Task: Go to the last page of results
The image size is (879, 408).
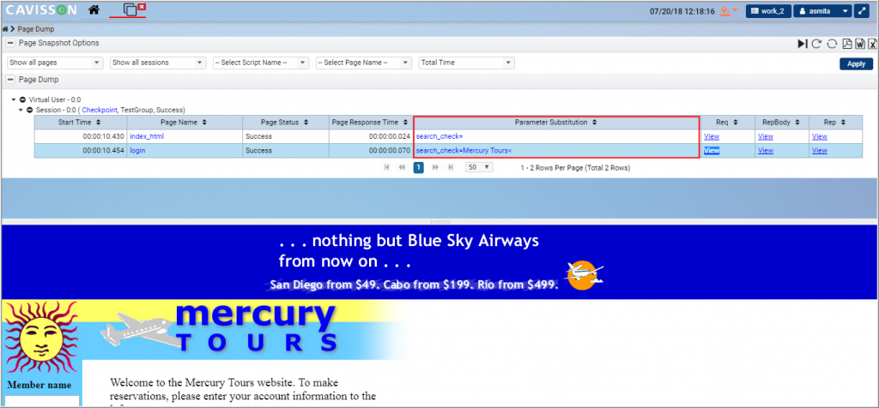Action: click(x=451, y=167)
